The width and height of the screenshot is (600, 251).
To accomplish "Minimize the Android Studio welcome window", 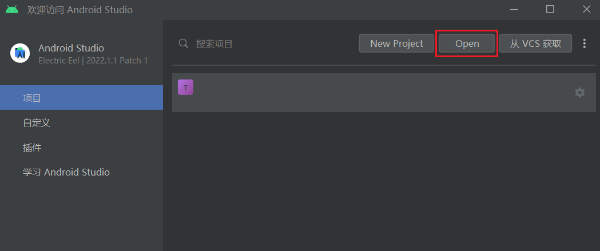I will pyautogui.click(x=514, y=10).
